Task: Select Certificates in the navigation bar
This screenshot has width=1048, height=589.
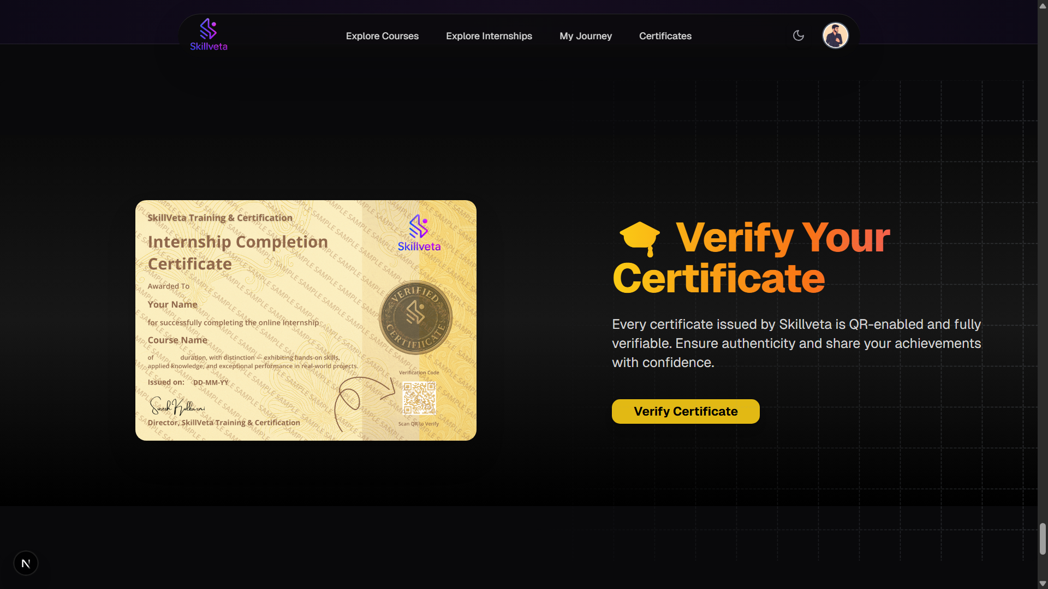Action: tap(665, 36)
